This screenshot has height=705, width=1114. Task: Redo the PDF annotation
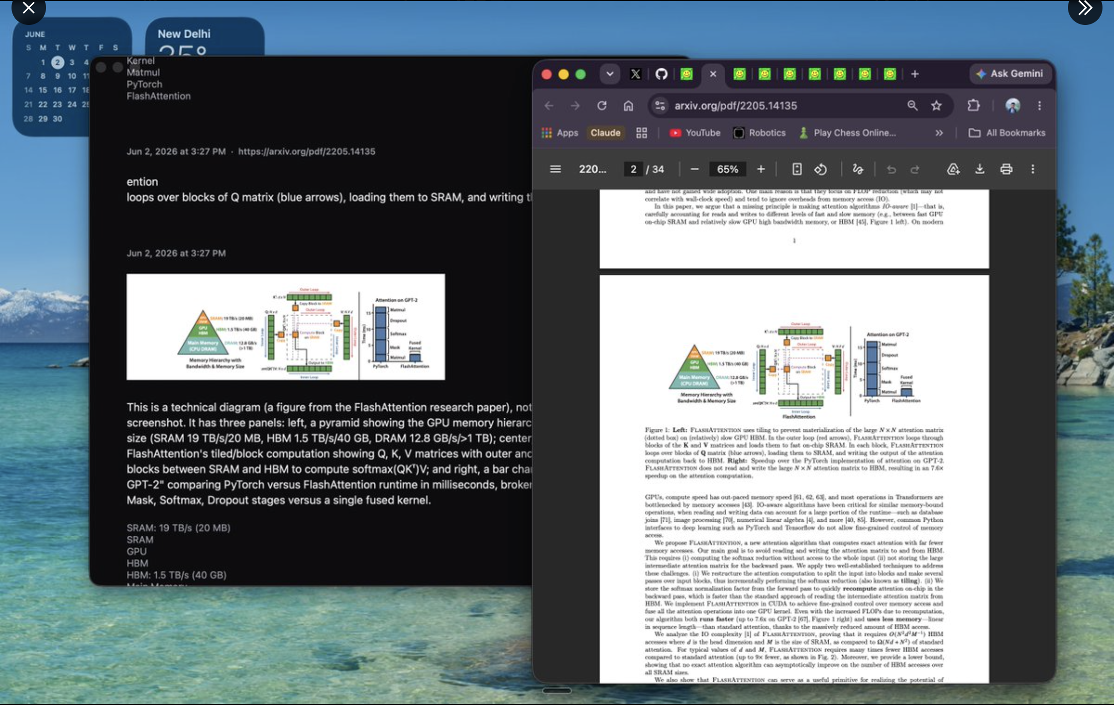[x=915, y=169]
